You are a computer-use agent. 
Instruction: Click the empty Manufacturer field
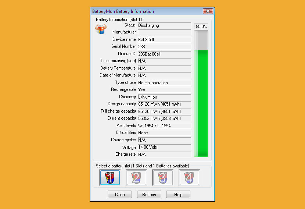click(164, 32)
